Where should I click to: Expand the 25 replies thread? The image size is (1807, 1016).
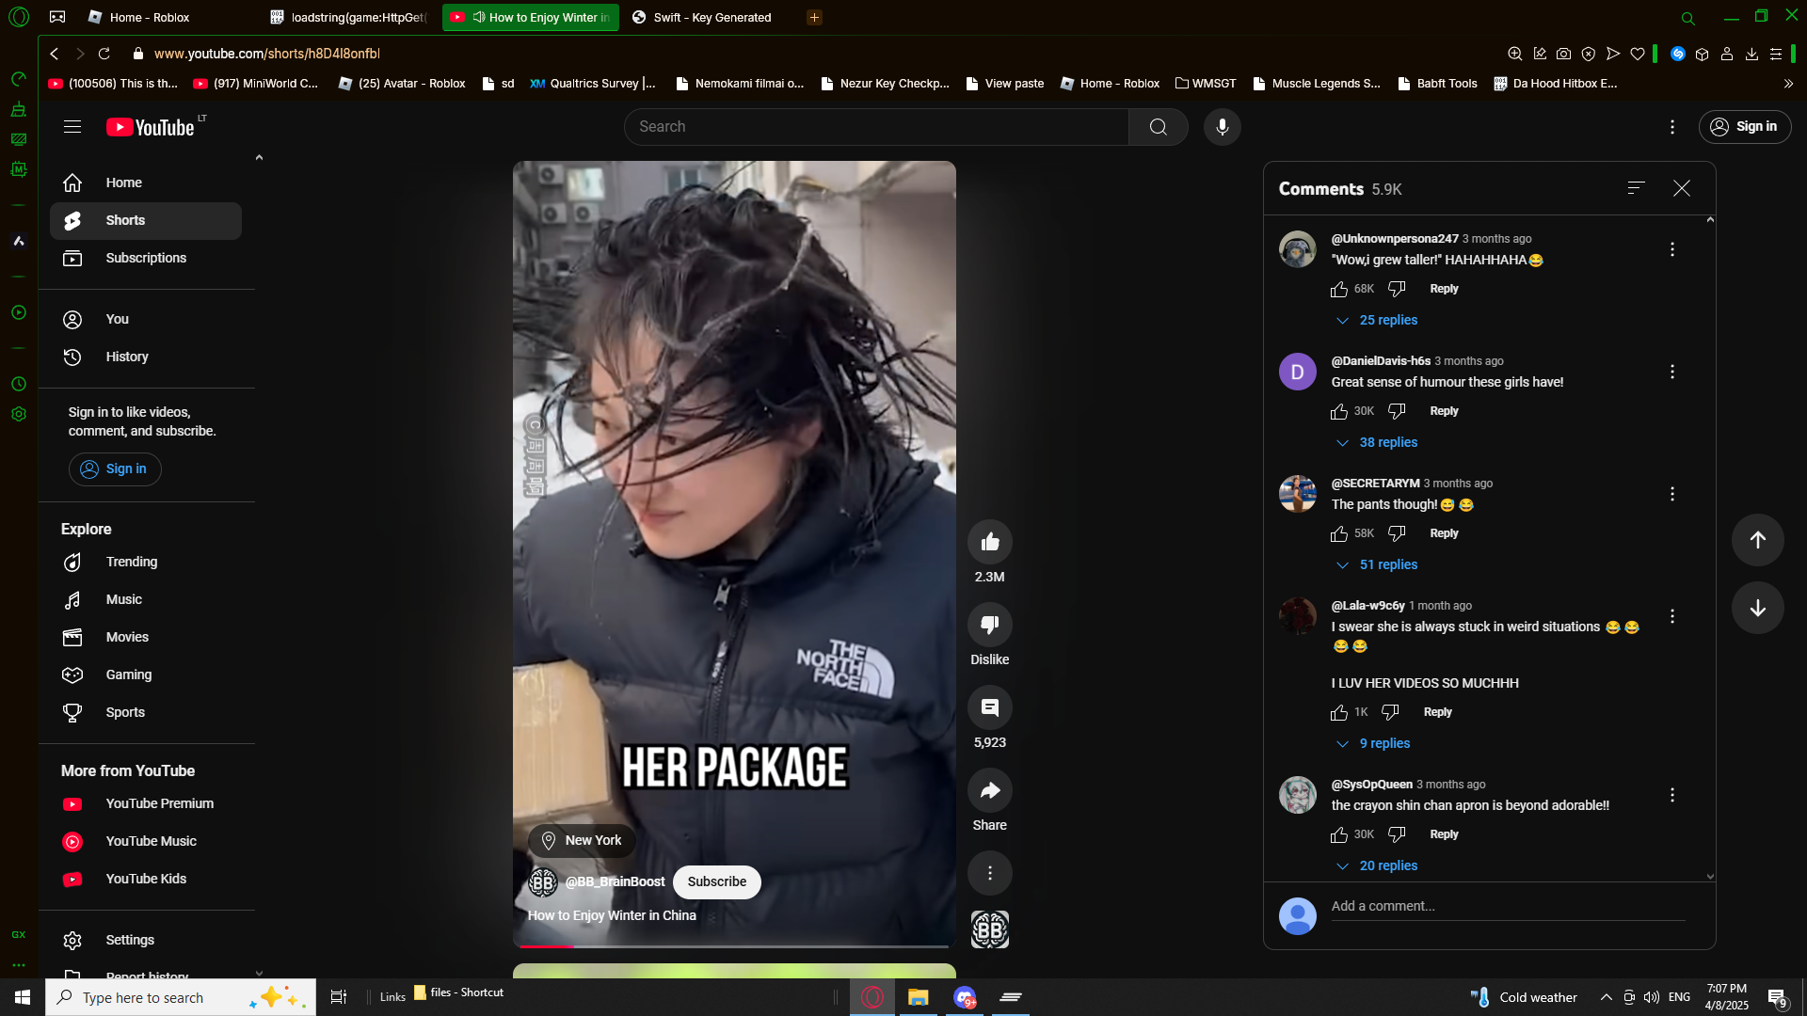[1387, 321]
